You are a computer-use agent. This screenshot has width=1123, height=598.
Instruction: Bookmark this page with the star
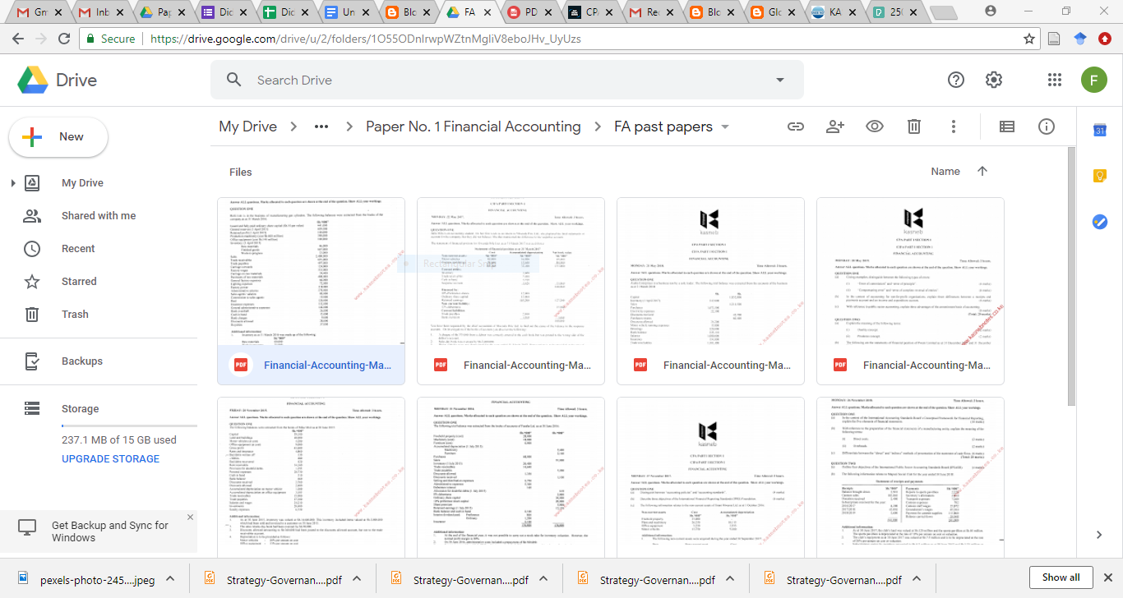coord(1029,38)
